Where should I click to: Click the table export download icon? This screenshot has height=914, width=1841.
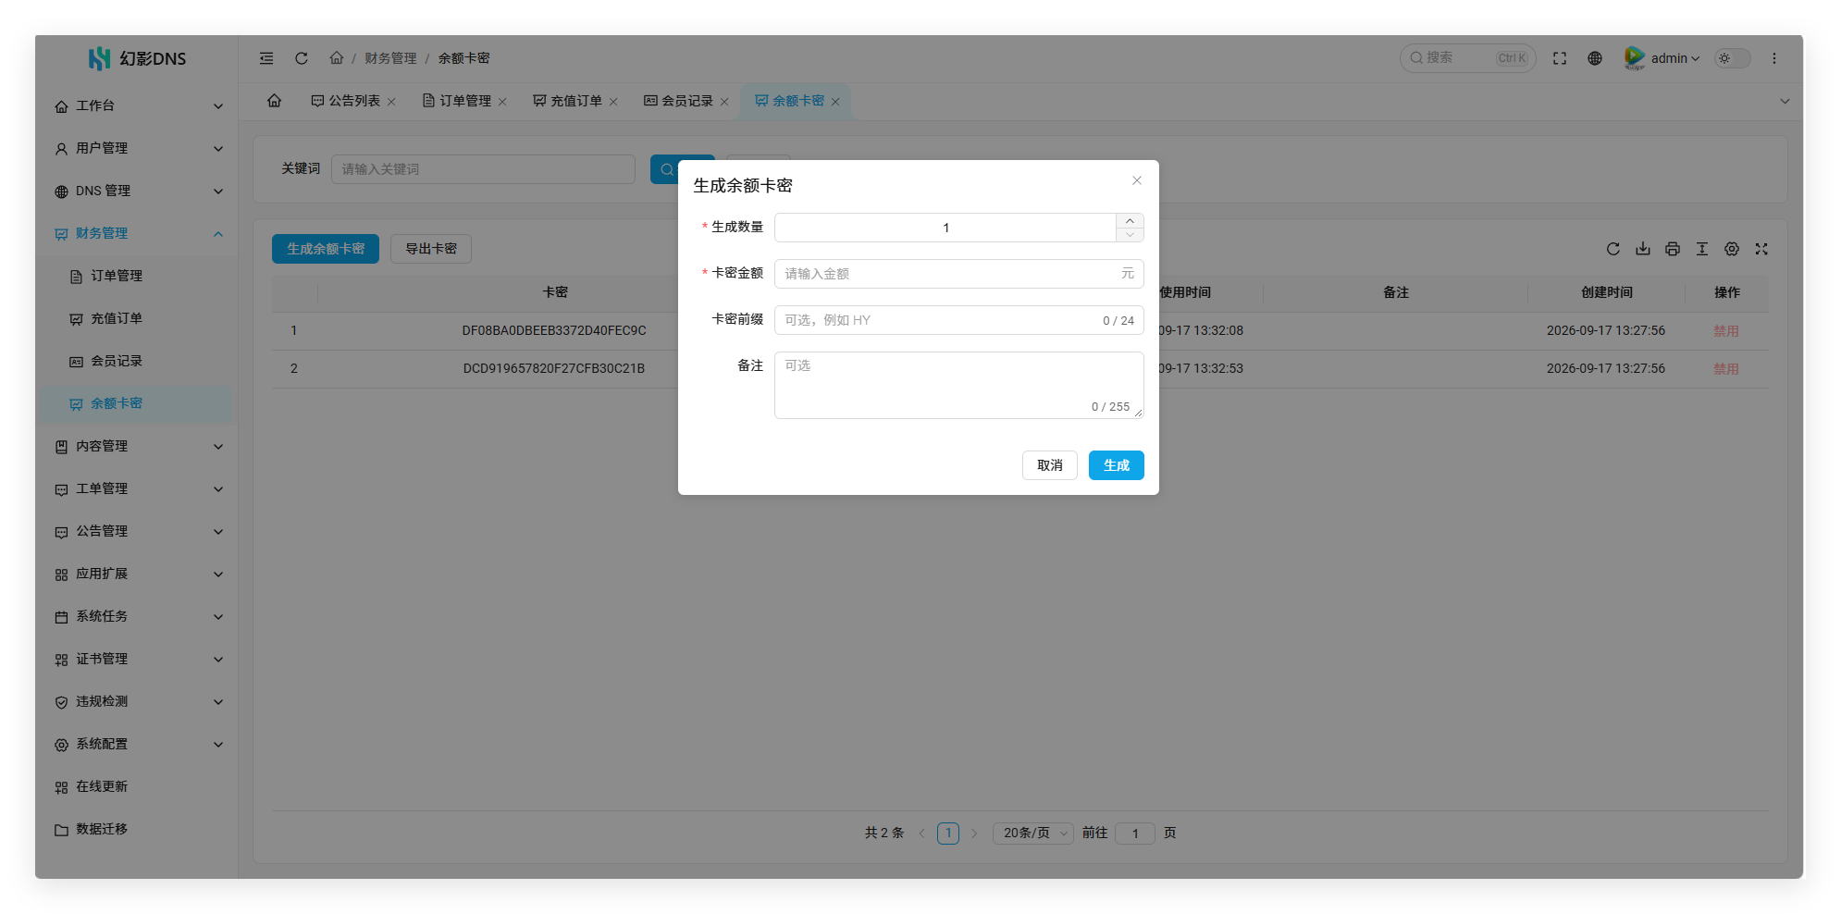1643,249
